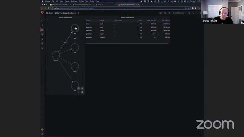Open the demo folder breadcrumb
The image size is (244, 137).
51,13
